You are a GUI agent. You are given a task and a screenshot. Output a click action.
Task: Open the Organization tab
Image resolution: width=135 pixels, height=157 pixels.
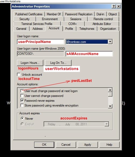click(x=108, y=29)
